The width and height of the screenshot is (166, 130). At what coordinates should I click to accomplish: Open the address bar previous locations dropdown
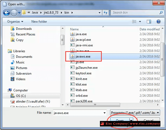[x=99, y=13]
